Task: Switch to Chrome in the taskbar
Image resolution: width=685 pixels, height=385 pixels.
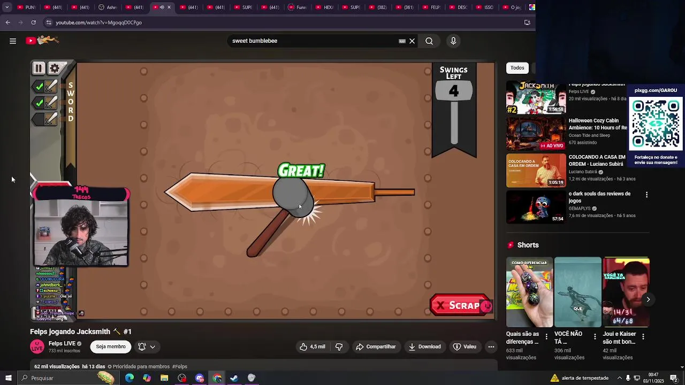Action: 217,378
